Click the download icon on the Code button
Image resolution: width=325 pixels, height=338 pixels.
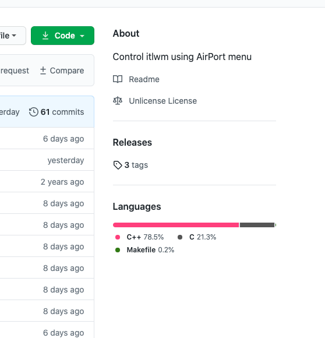[x=45, y=36]
